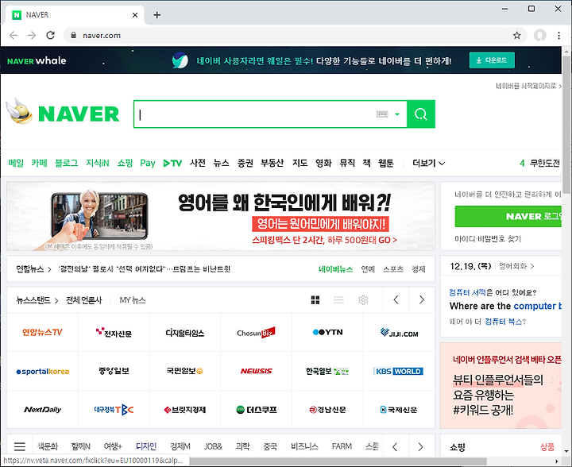Open the Chrome three-dot menu

558,36
